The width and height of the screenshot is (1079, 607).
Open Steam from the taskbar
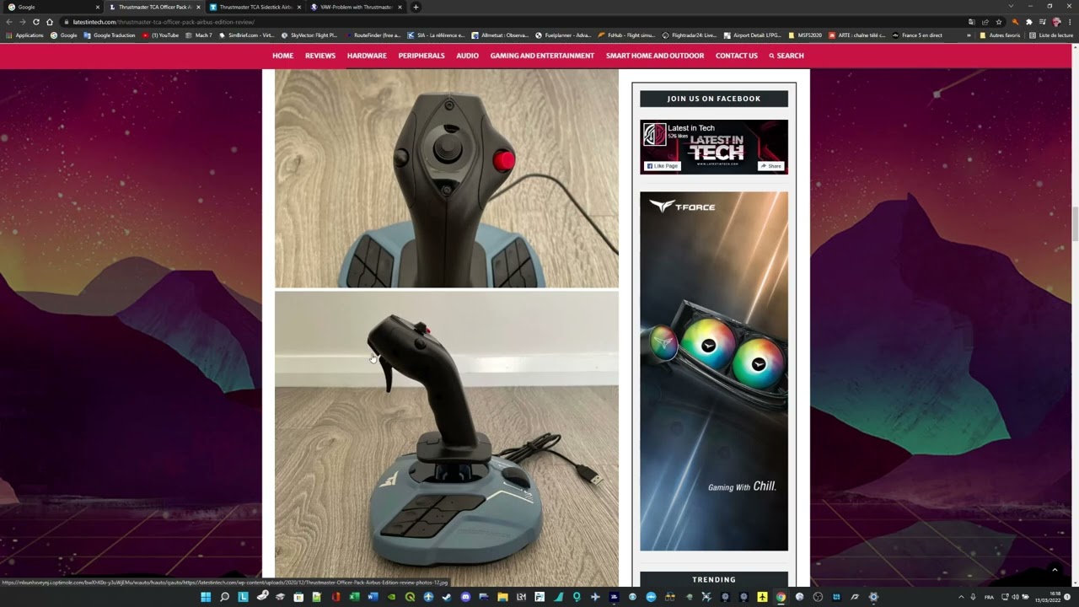point(446,597)
